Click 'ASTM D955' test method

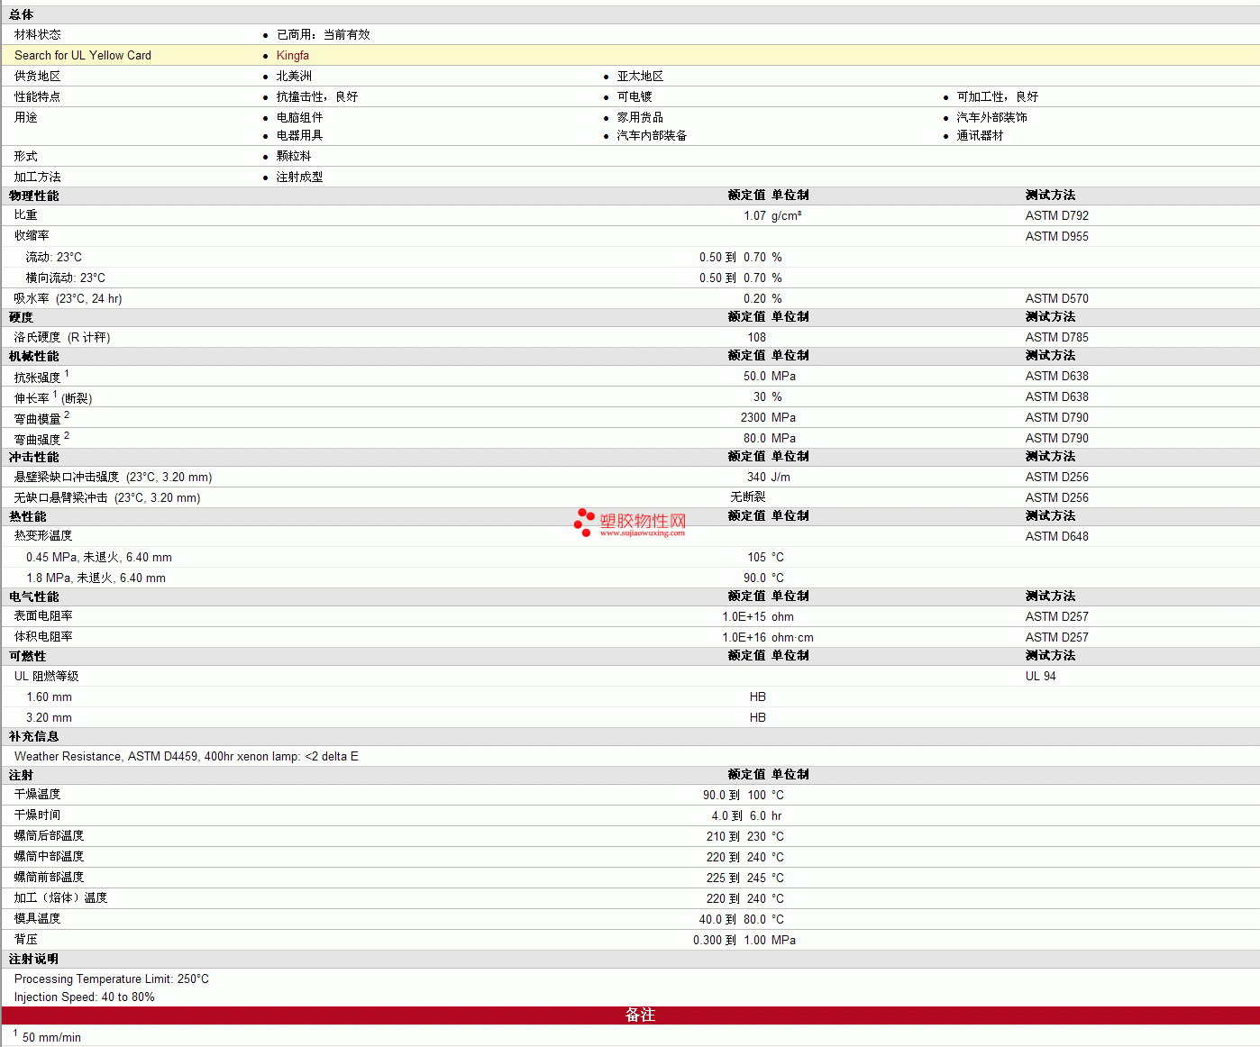(x=1056, y=236)
